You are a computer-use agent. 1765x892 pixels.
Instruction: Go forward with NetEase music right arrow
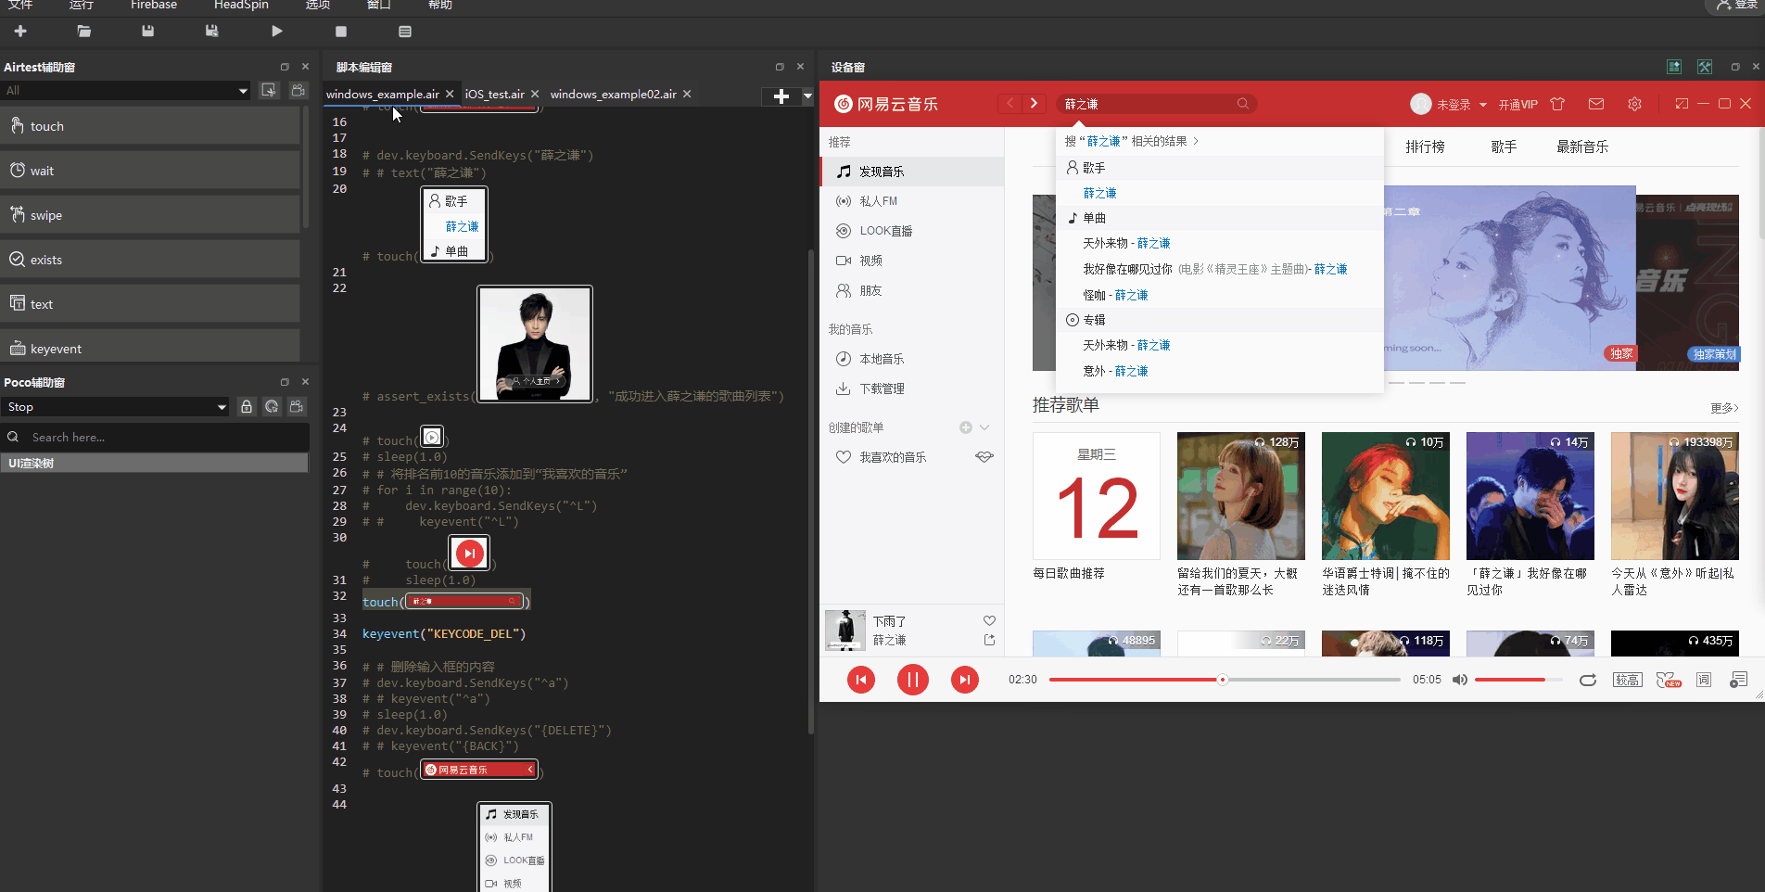click(x=1034, y=104)
